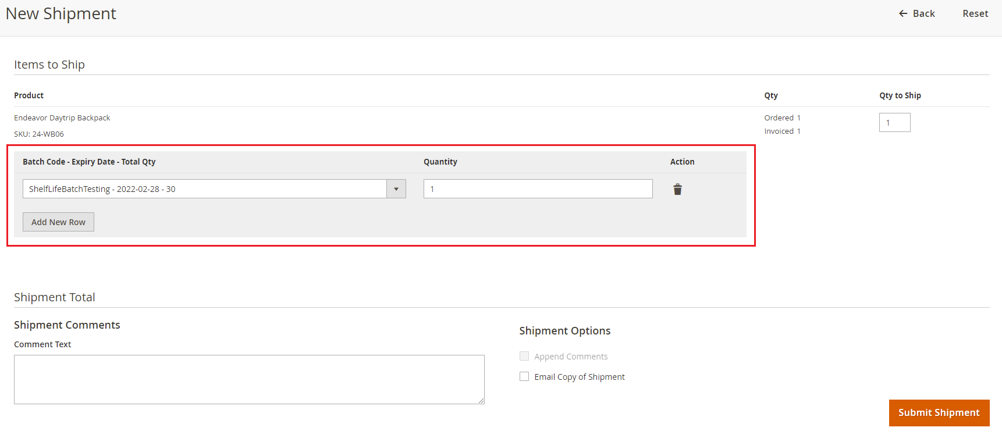The image size is (1002, 438).
Task: Delete the batch row using trash icon
Action: coord(677,189)
